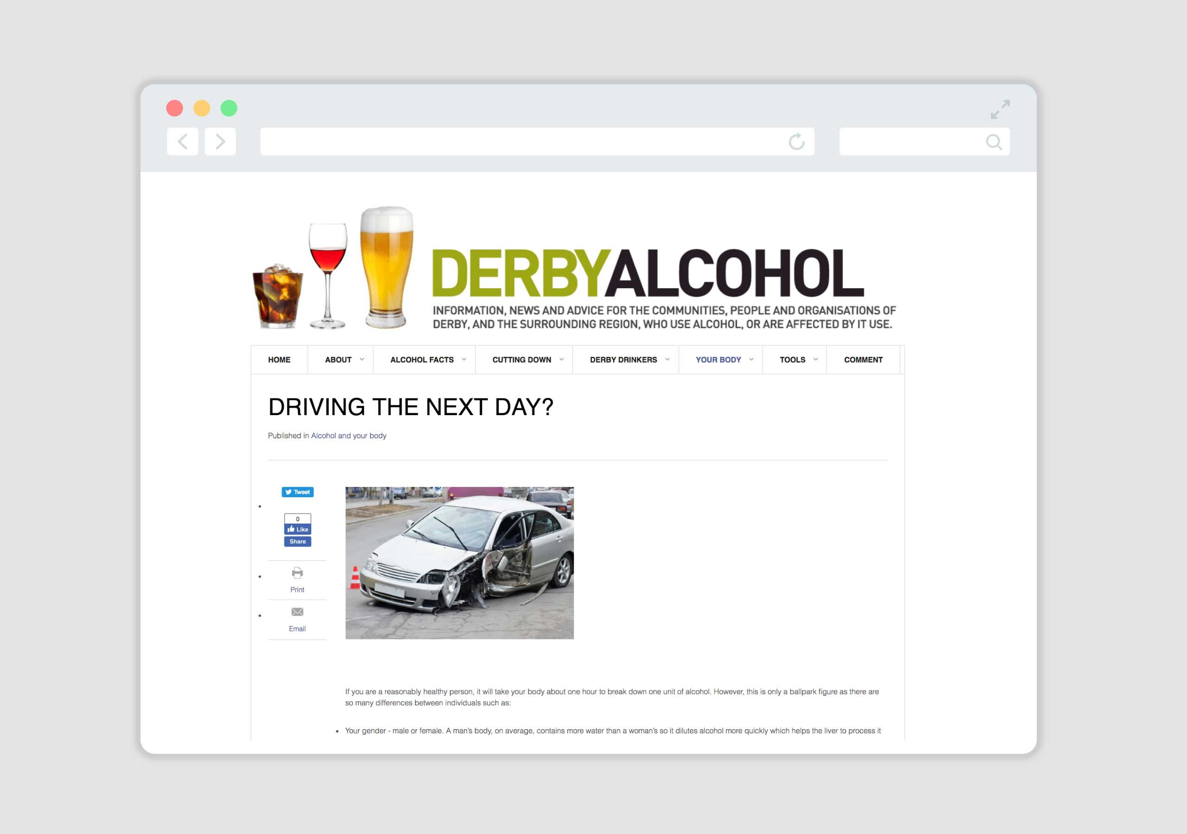The image size is (1187, 834).
Task: Click the Facebook Share button
Action: click(x=297, y=542)
